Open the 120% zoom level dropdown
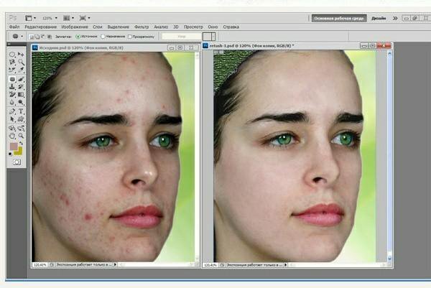Viewport: 431px width, 288px height. click(x=49, y=17)
